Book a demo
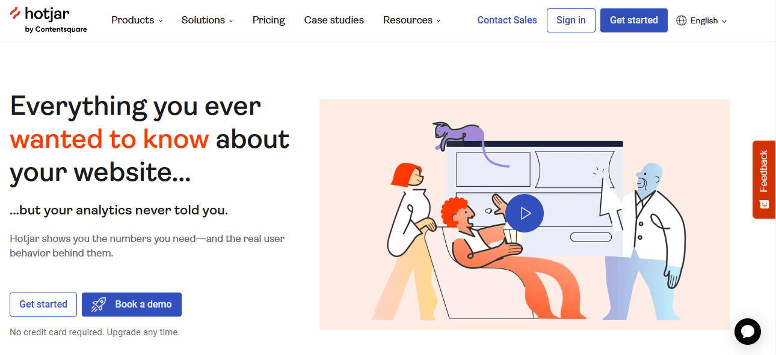The image size is (776, 355). click(x=132, y=305)
